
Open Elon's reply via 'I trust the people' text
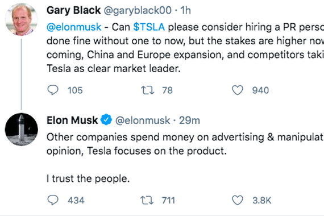click(x=88, y=178)
